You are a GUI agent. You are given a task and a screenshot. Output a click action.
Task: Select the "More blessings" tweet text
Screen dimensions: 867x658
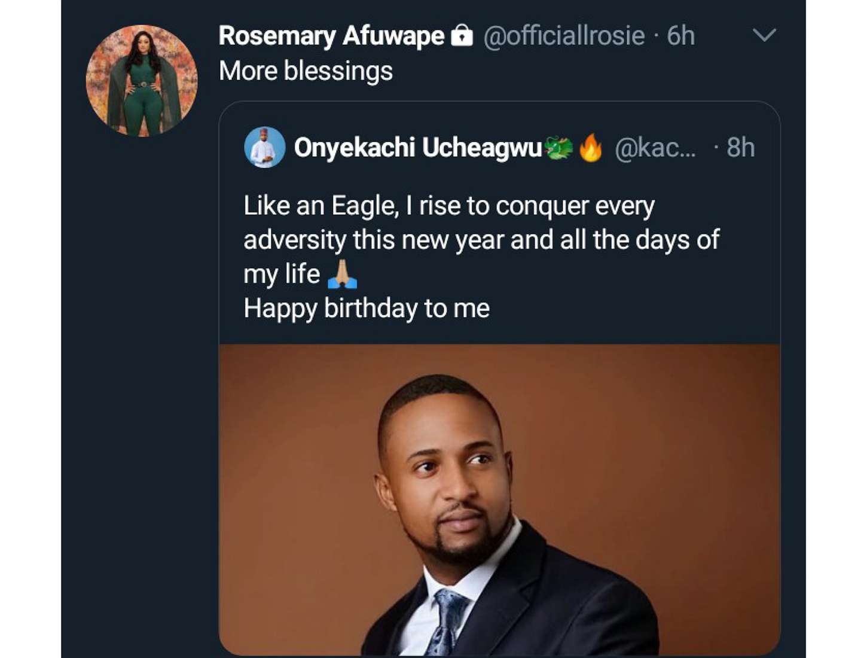click(306, 71)
